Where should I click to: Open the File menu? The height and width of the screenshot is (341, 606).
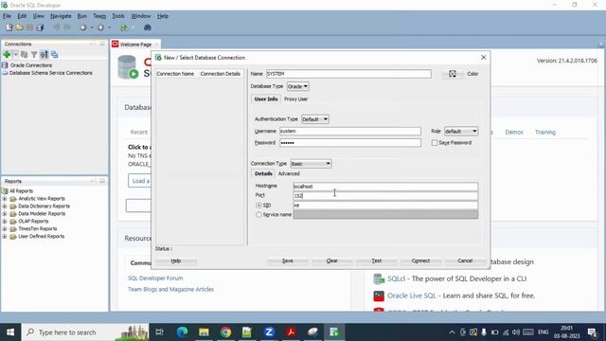(7, 16)
